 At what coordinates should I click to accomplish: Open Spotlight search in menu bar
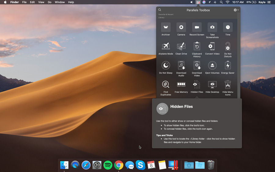click(x=221, y=2)
